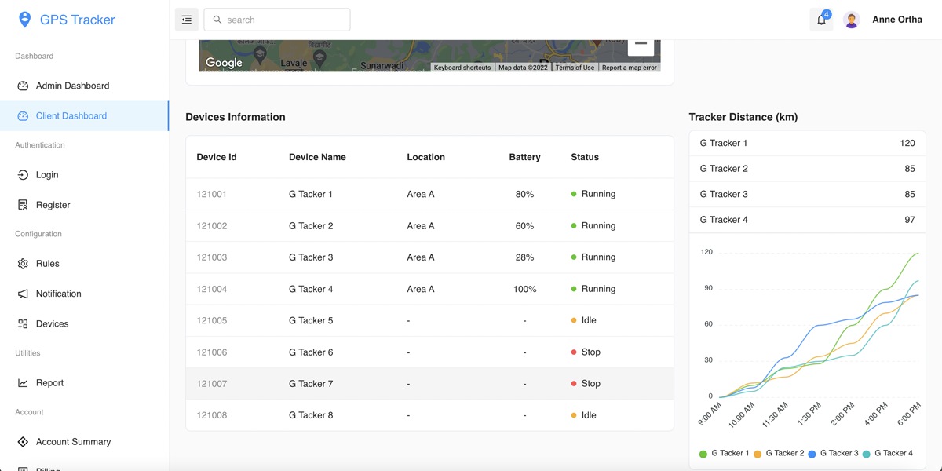
Task: Click G Tracker 3 distance row
Action: tap(807, 194)
